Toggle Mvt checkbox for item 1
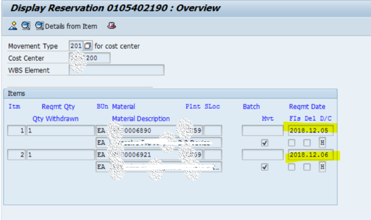 [264, 143]
